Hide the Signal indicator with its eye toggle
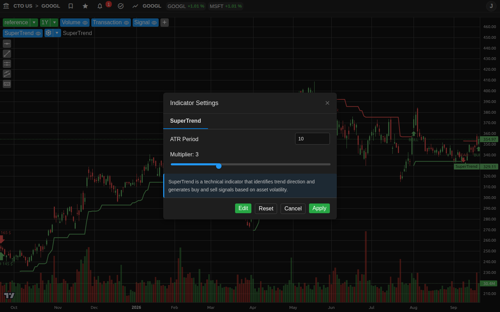500x312 pixels. coord(154,23)
